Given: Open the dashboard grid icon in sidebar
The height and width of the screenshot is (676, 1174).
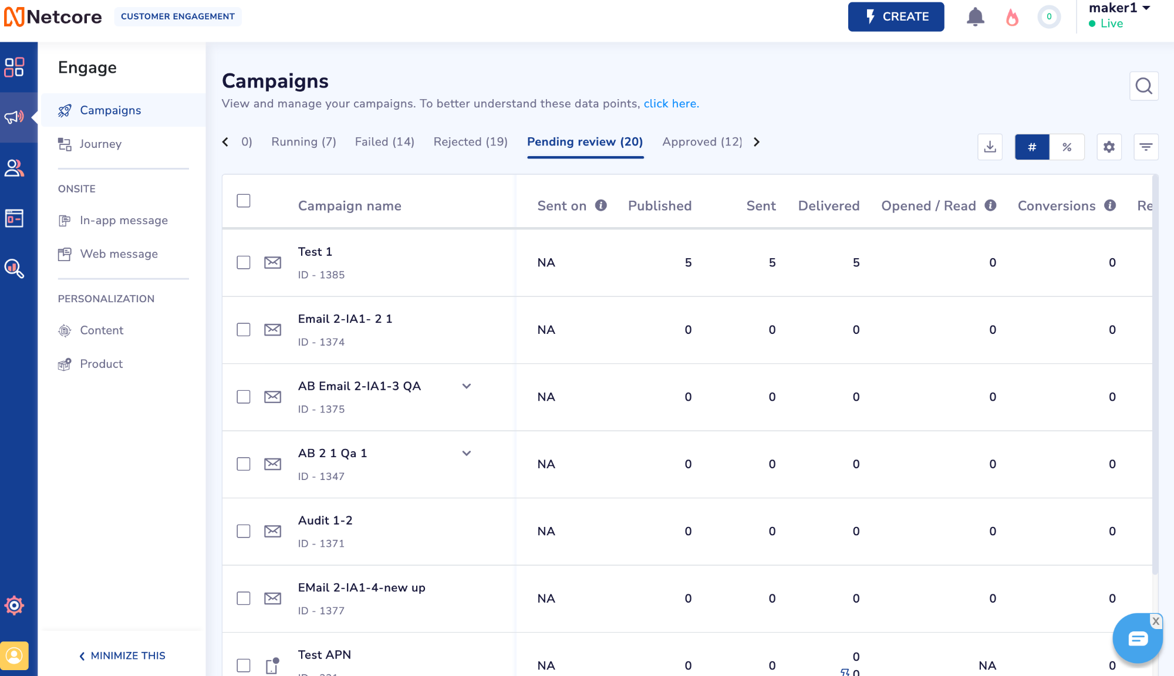Looking at the screenshot, I should click(14, 67).
